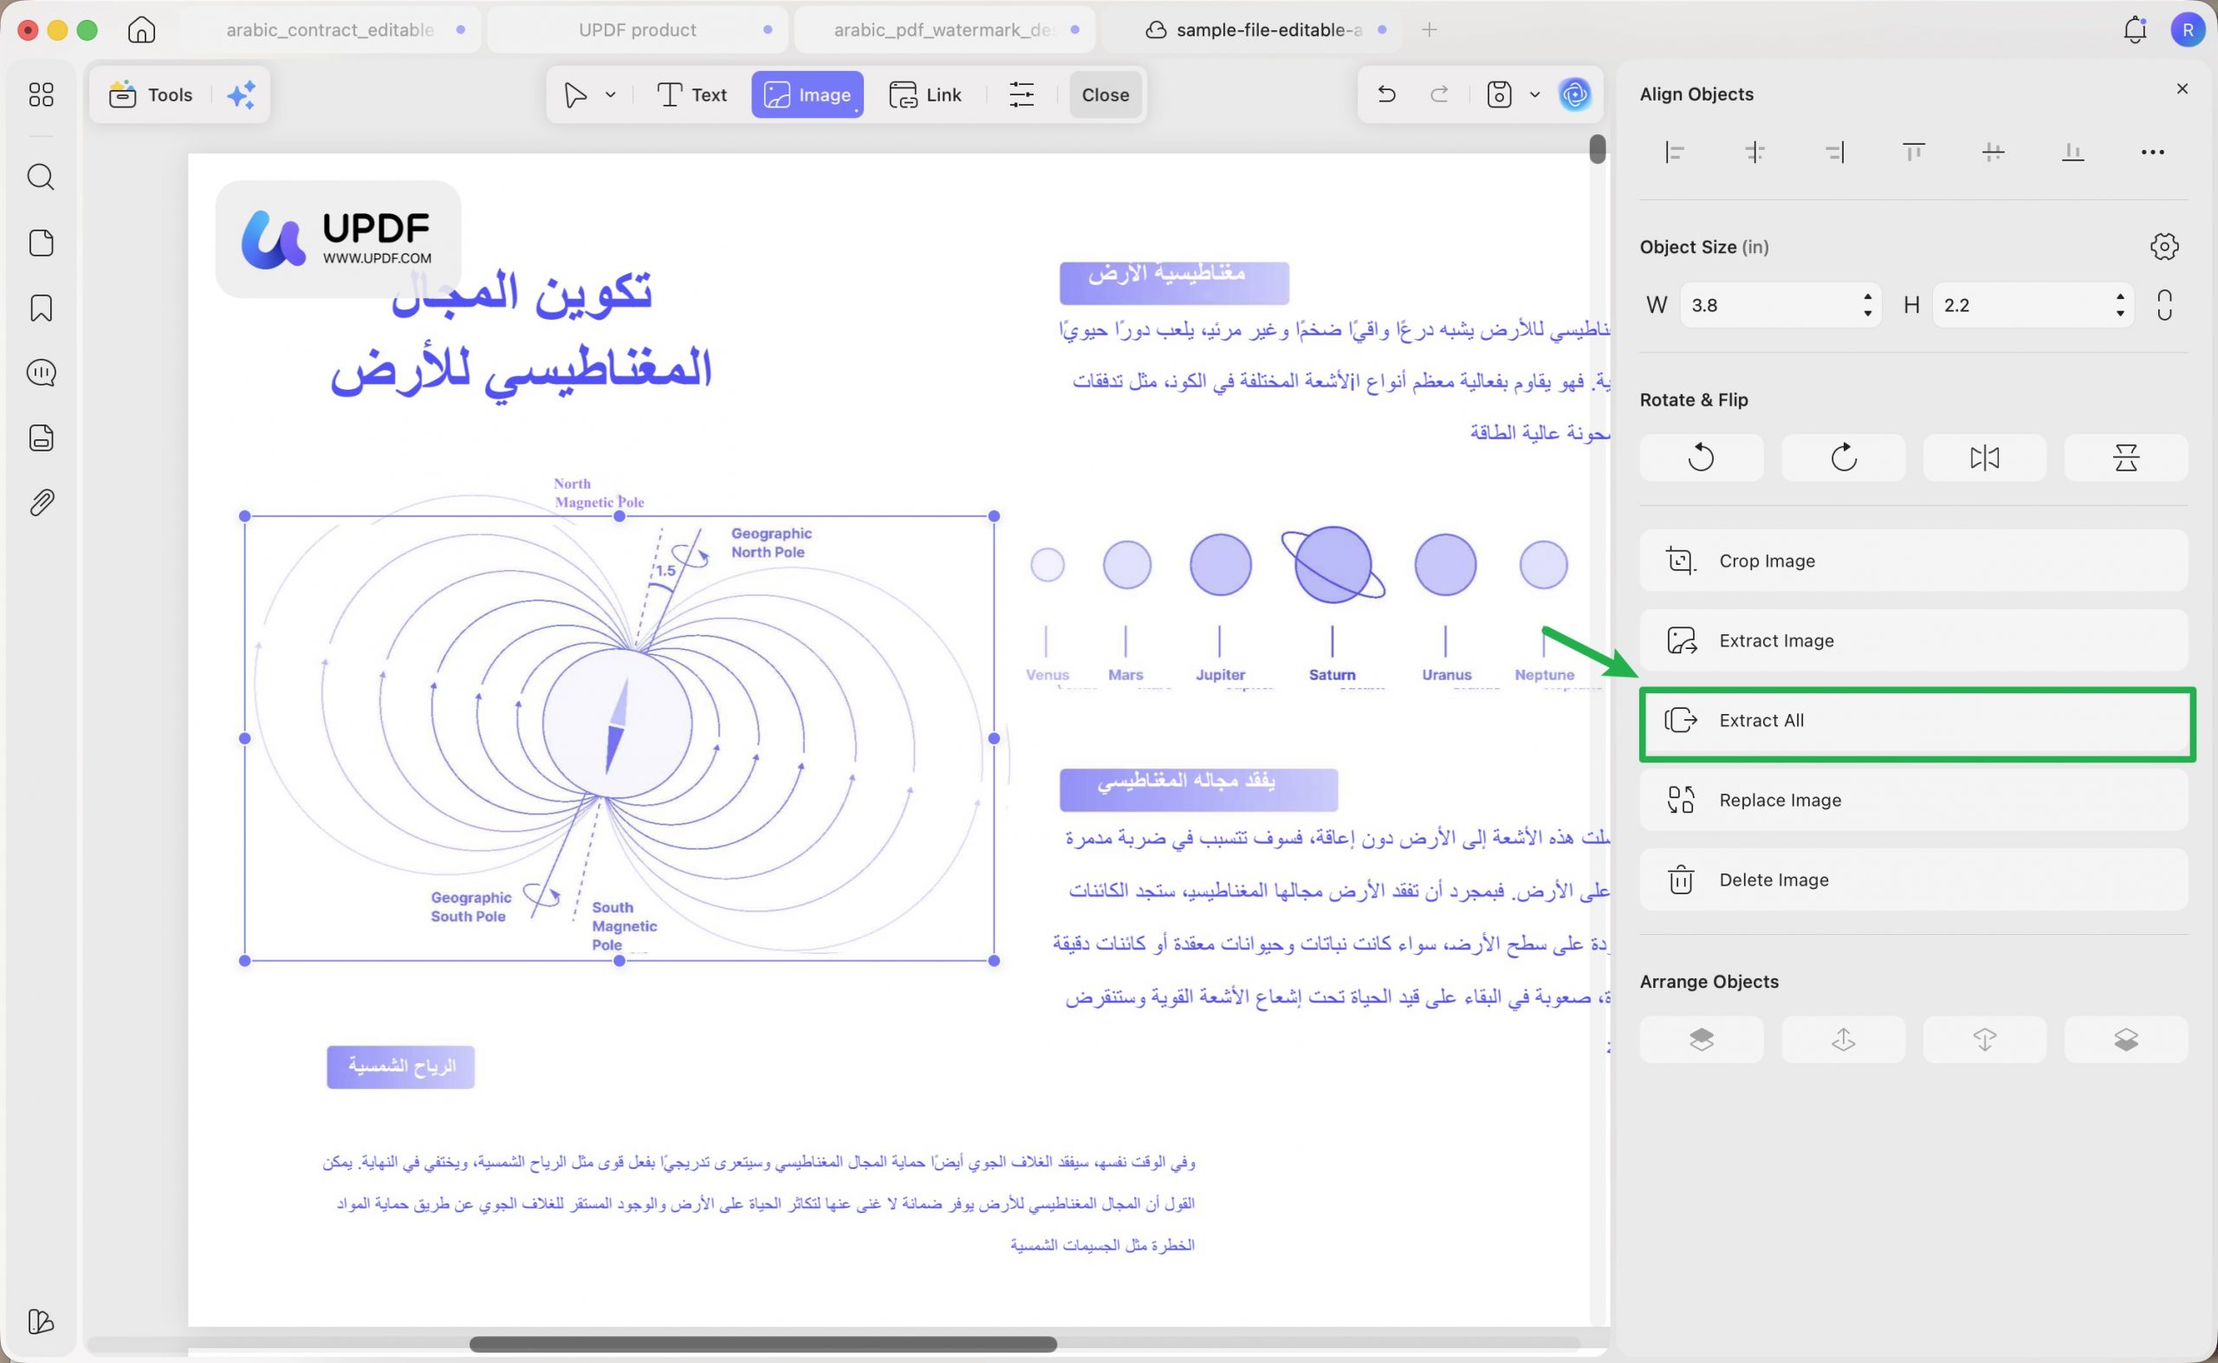Bring object to front
Viewport: 2218px width, 1363px height.
pyautogui.click(x=1702, y=1040)
